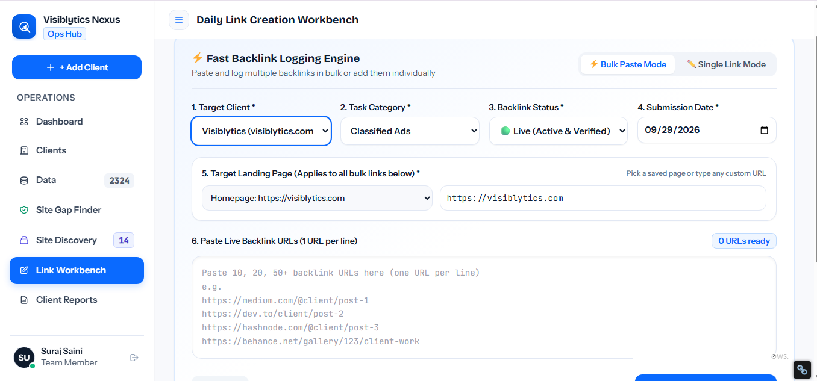Image resolution: width=817 pixels, height=381 pixels.
Task: Click the Submission Date field
Action: 707,130
